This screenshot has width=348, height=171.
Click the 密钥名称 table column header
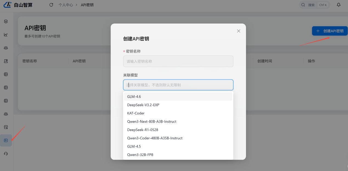tap(30, 61)
